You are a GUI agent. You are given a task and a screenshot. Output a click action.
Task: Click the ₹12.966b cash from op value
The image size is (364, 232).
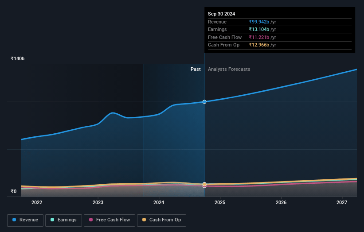259,45
